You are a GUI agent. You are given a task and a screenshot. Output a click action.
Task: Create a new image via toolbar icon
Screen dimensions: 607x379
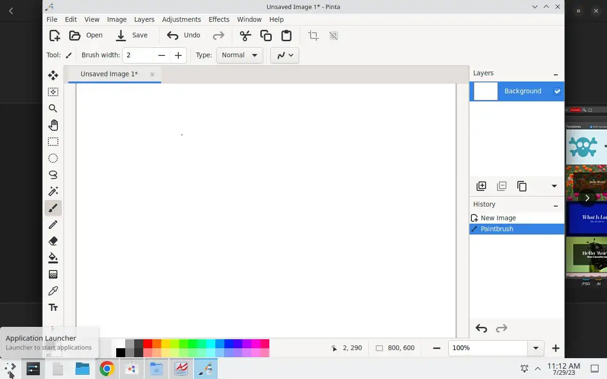[55, 36]
